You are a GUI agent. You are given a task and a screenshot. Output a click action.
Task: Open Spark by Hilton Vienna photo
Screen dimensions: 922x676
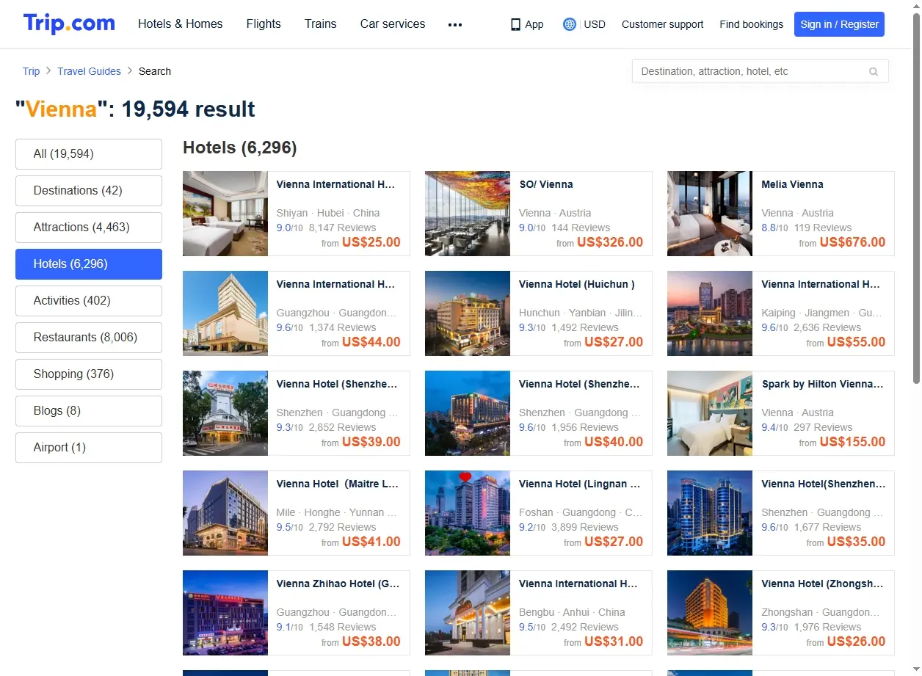[x=710, y=413]
